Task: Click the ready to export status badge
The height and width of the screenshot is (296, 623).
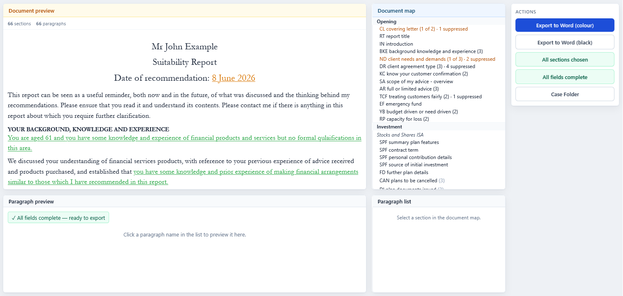Action: tap(58, 218)
